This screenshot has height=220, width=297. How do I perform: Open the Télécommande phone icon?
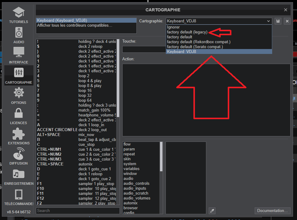[19, 195]
